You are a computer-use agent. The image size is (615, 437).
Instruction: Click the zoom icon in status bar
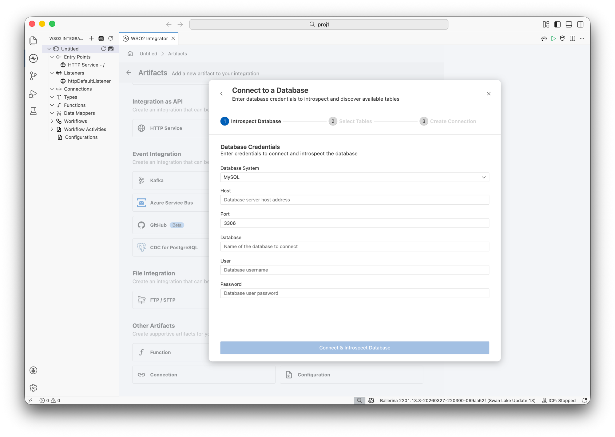pos(359,400)
